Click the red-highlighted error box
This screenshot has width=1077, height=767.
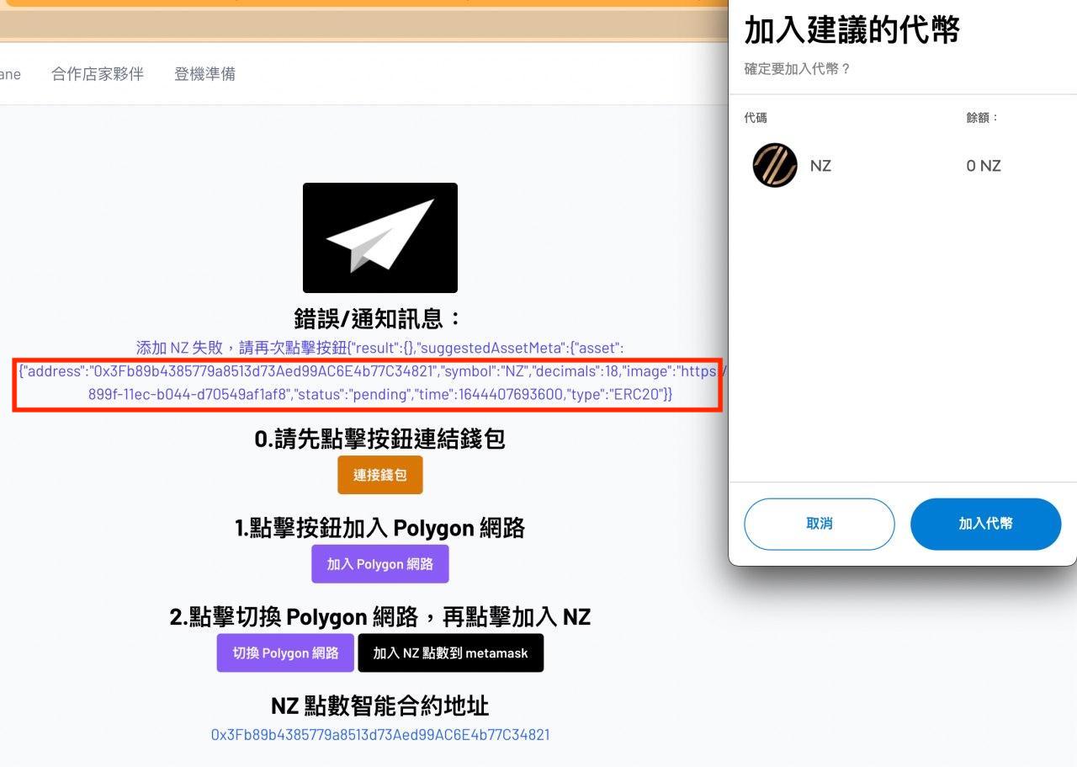(x=368, y=381)
